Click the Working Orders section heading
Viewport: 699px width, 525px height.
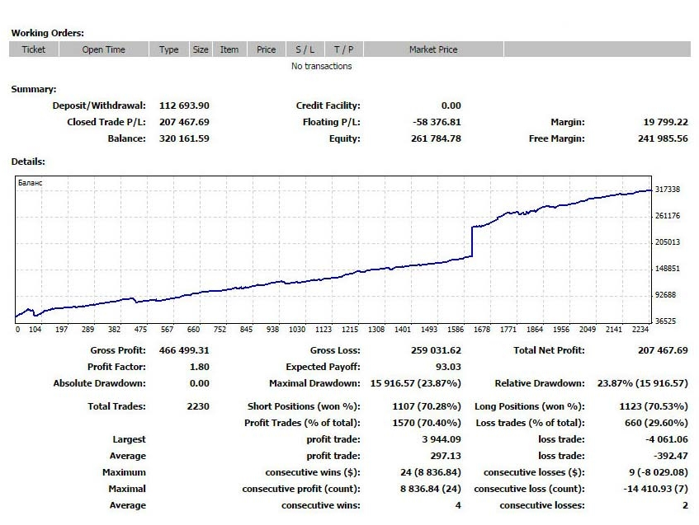[47, 33]
